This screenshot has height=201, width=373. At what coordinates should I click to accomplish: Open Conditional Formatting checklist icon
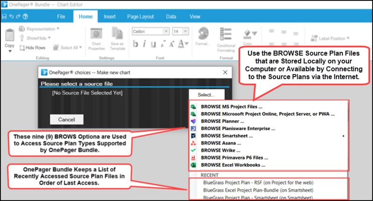point(226,34)
